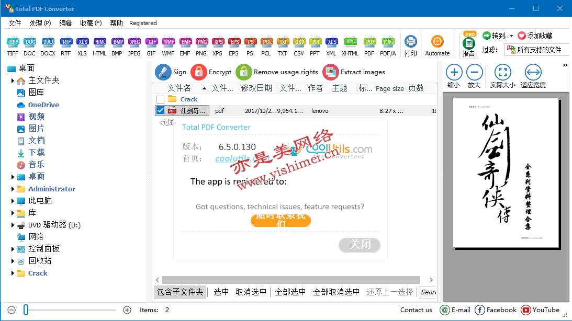Viewport: 572px width, 321px height.
Task: Click the Sign PDF tool
Action: (171, 72)
